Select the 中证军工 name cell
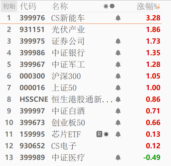The image size is (171, 166). click(68, 64)
